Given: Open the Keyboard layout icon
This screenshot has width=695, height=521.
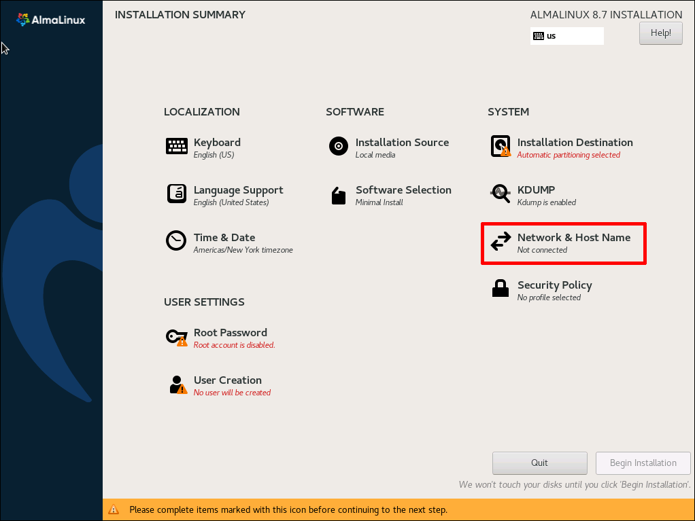Looking at the screenshot, I should (x=176, y=146).
